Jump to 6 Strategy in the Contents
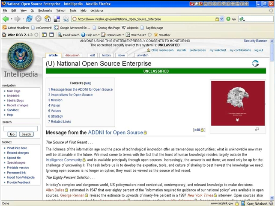275x206 pixels. coord(55,116)
